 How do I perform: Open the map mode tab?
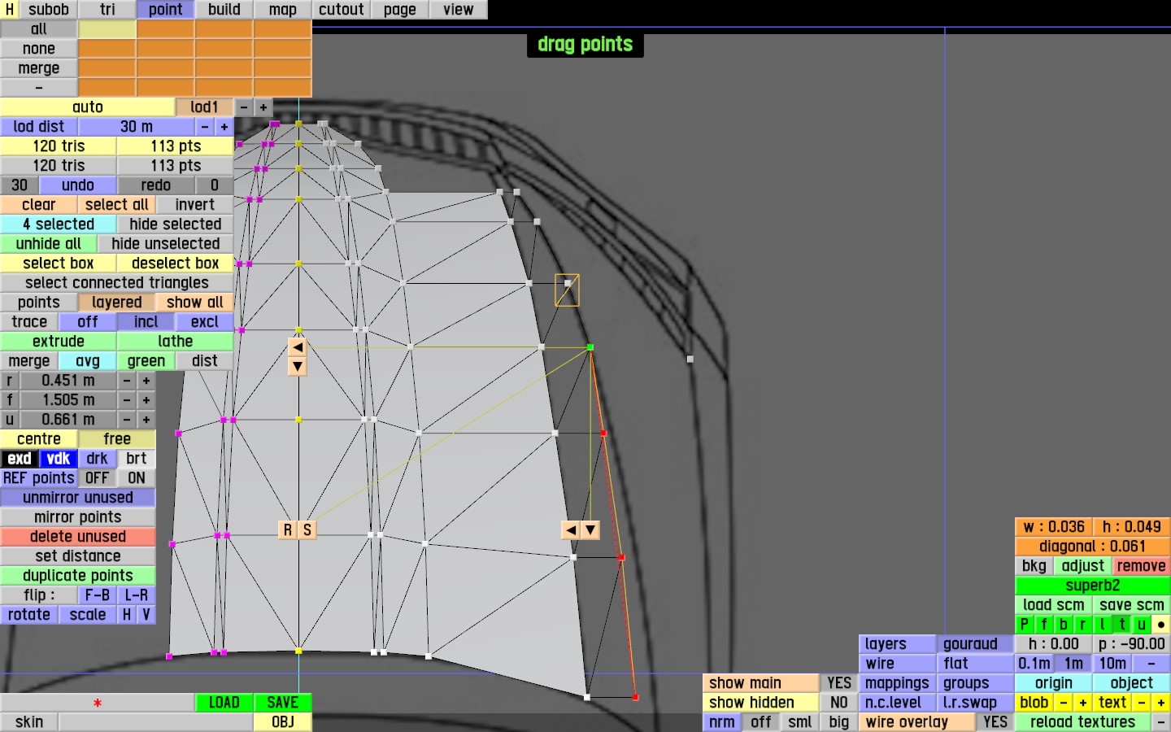(283, 10)
